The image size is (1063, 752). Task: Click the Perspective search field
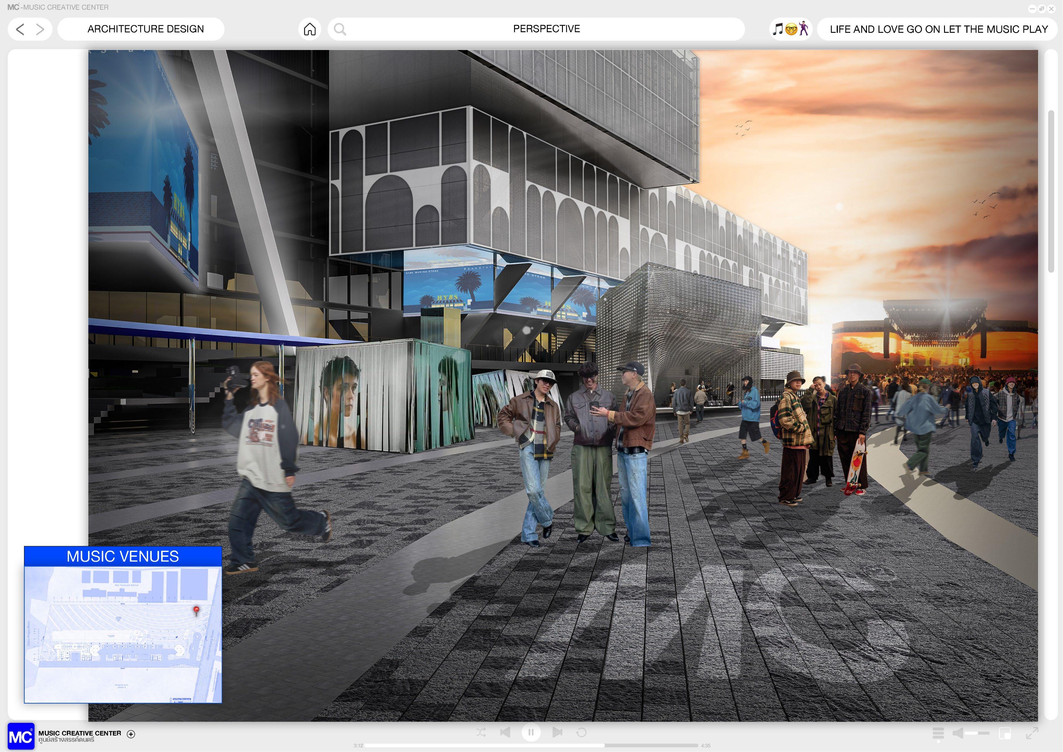[546, 29]
